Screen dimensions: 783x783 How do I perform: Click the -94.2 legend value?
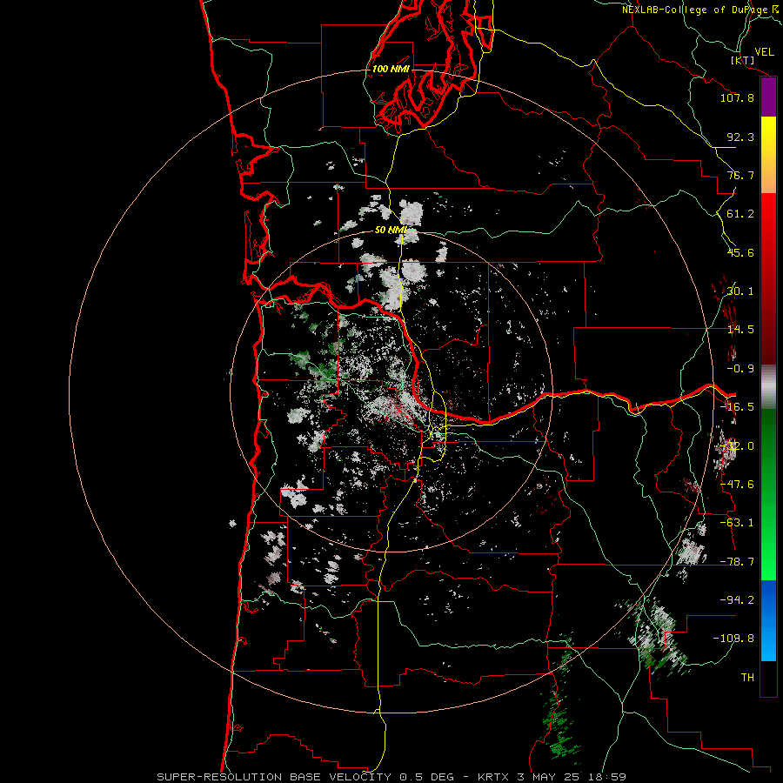tap(737, 600)
